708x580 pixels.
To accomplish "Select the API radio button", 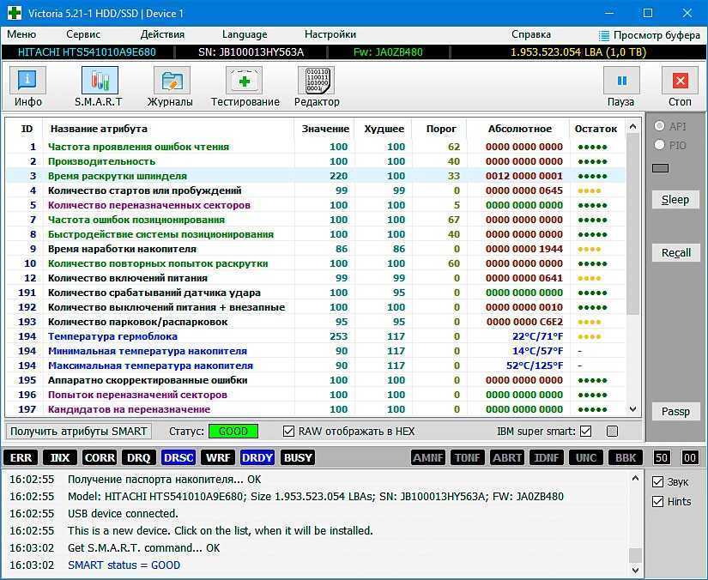I will [659, 126].
